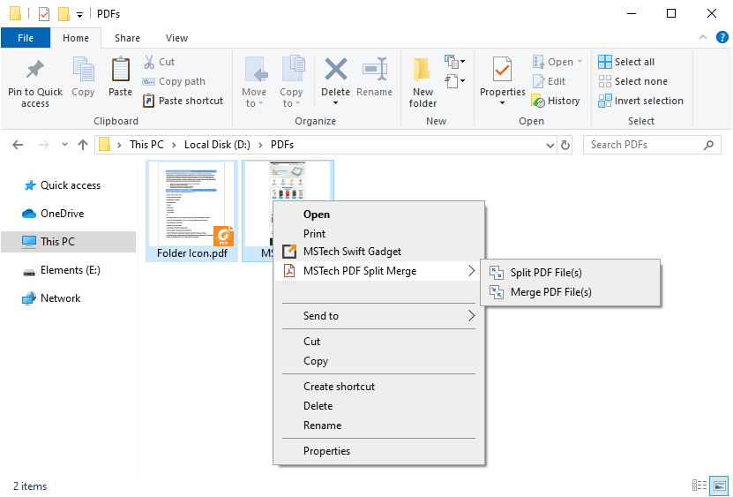Choose Merge PDF File(s) from submenu
Image resolution: width=733 pixels, height=497 pixels.
pyautogui.click(x=571, y=292)
